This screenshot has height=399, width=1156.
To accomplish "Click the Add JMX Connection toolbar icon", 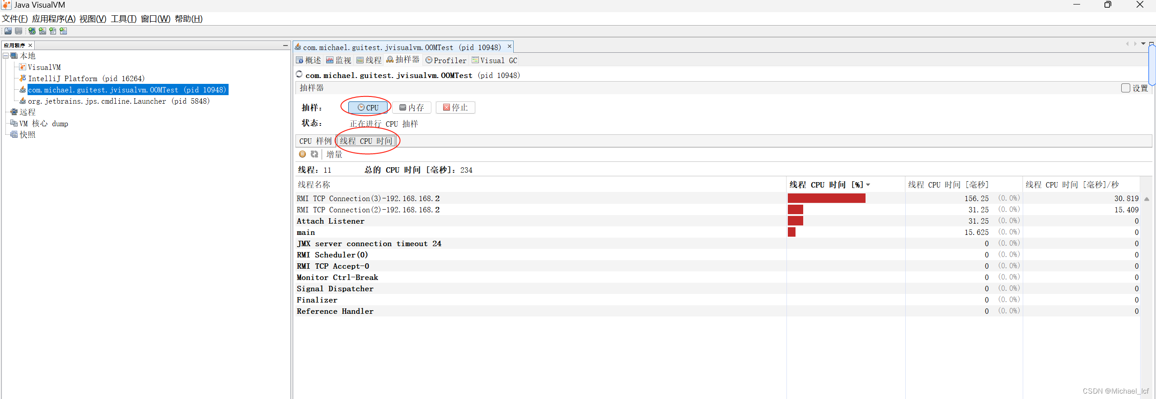I will coord(42,31).
